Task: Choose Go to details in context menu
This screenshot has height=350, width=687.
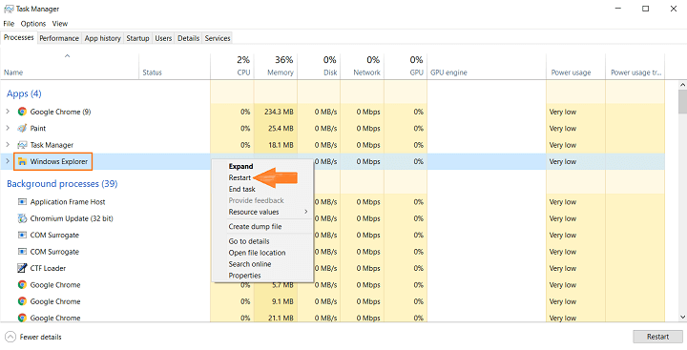Action: (249, 241)
